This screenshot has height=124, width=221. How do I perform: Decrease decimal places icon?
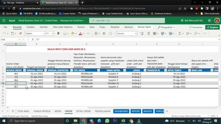tap(148, 33)
